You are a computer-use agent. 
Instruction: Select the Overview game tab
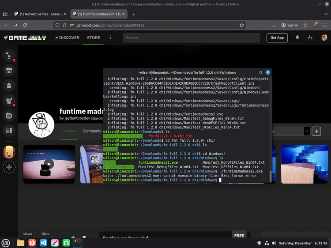(68, 131)
